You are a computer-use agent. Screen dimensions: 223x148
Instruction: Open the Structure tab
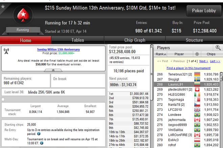[194, 40]
